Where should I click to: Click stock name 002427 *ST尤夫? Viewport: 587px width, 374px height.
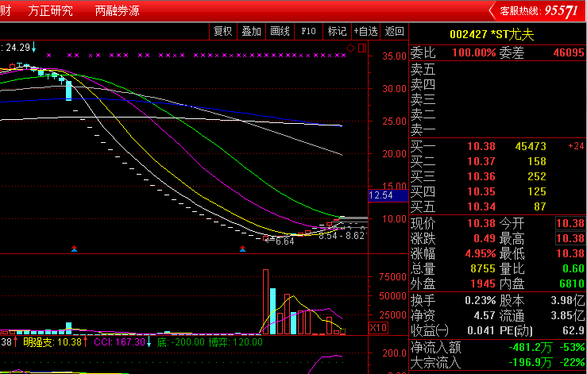[x=492, y=34]
